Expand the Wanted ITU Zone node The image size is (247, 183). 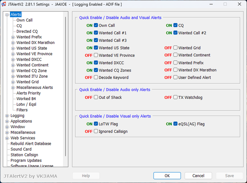point(13,76)
